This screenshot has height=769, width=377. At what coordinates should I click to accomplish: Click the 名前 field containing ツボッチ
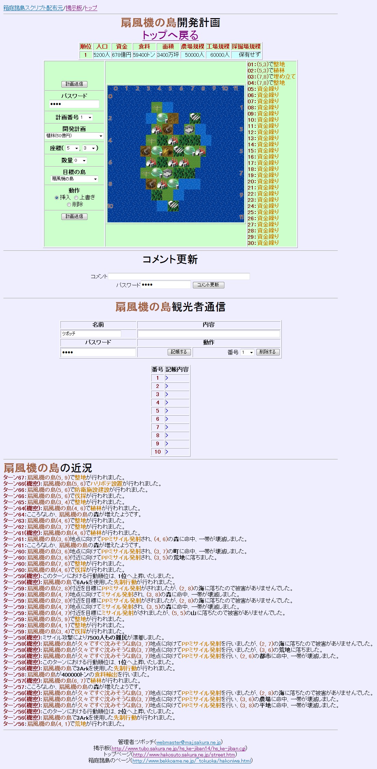coord(91,334)
